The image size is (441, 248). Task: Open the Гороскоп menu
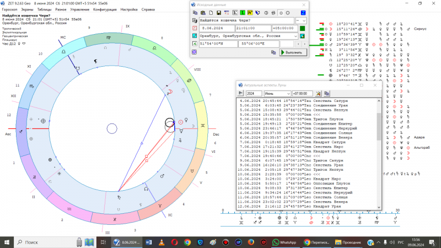(10, 10)
